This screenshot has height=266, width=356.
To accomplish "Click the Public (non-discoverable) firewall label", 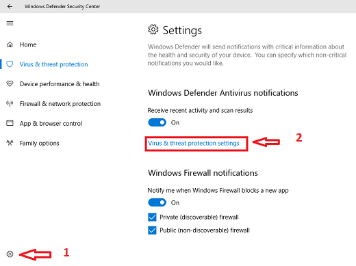I will 205,230.
